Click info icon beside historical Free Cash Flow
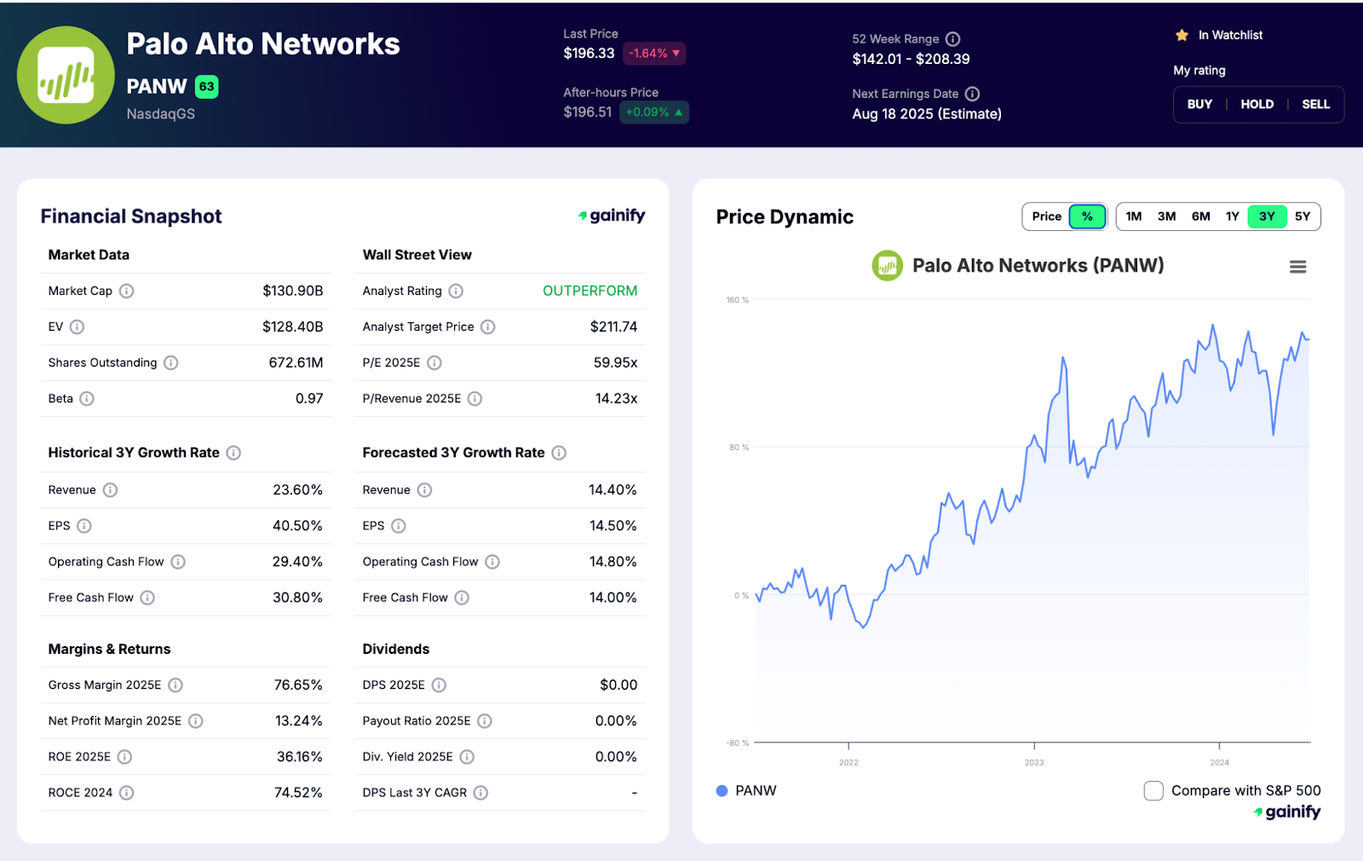 tap(147, 598)
